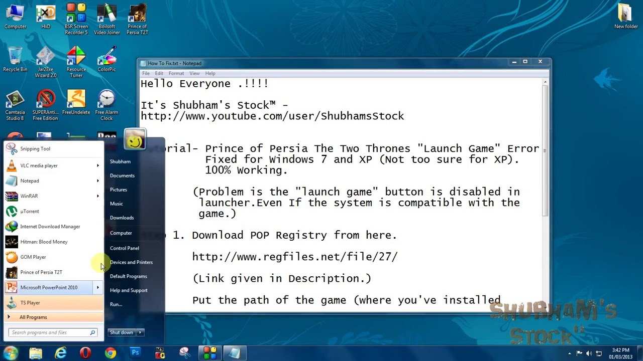Click the Search programs and files box
This screenshot has width=643, height=361.
53,332
